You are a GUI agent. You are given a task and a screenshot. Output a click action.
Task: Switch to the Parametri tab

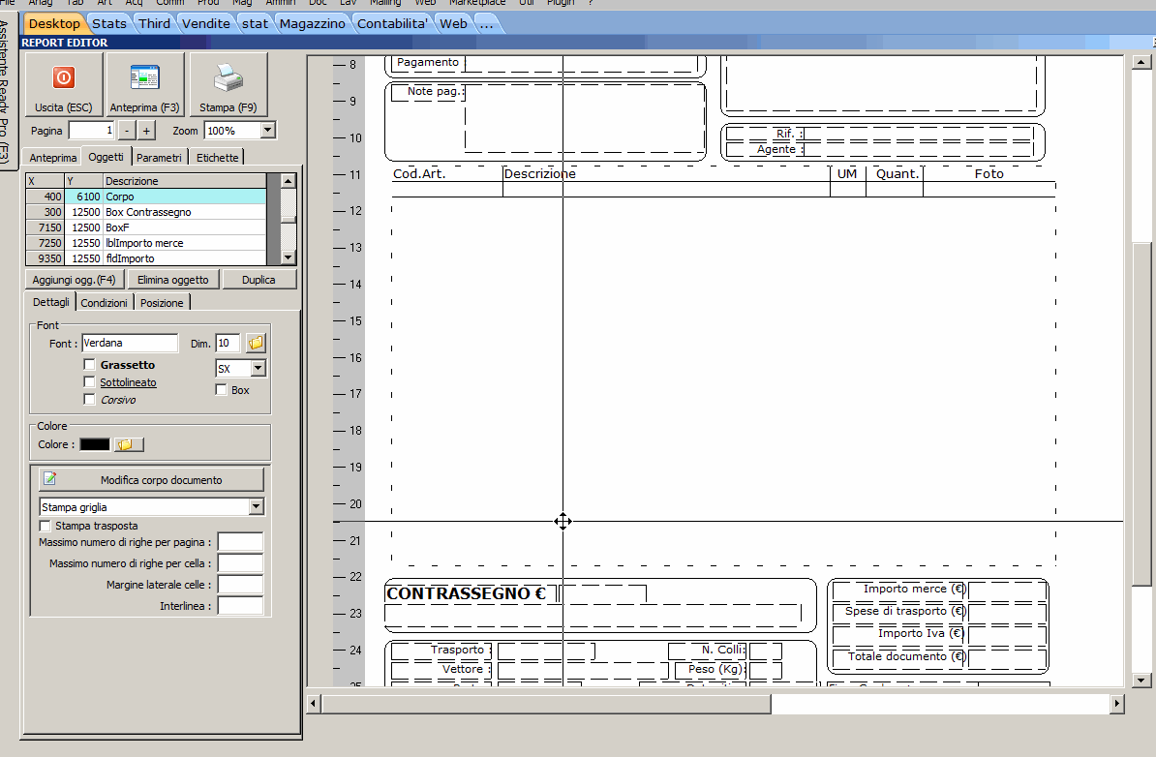pyautogui.click(x=159, y=158)
